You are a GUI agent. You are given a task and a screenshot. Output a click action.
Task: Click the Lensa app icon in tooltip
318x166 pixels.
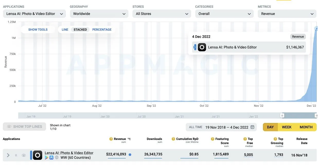(x=202, y=47)
